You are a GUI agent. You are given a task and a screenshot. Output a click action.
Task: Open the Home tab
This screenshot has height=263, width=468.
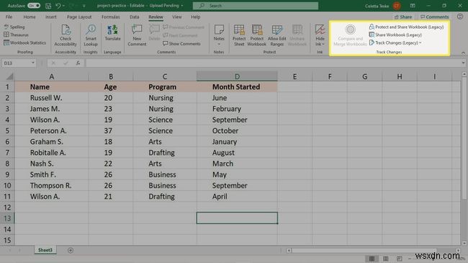[x=30, y=17]
